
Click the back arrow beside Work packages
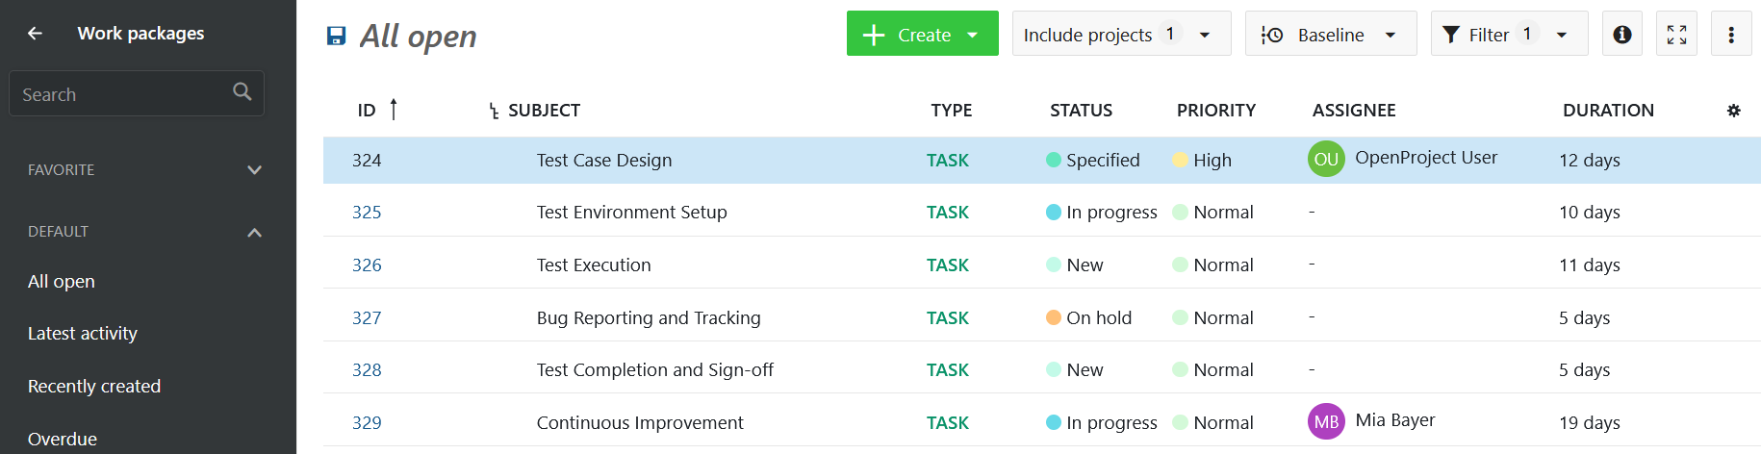pyautogui.click(x=35, y=34)
